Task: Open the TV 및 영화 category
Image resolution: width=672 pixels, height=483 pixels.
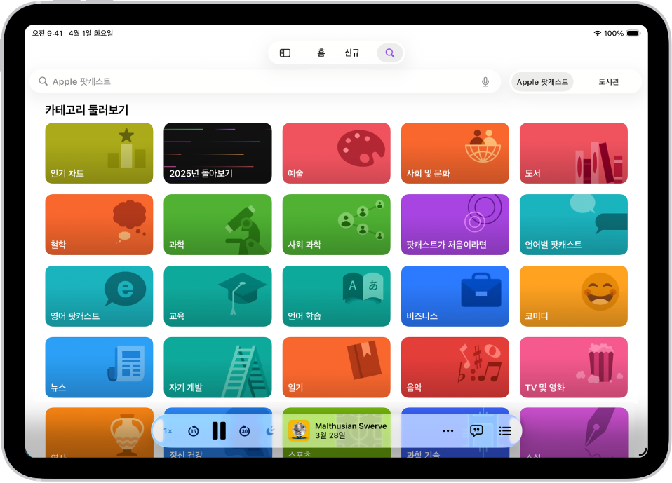Action: 573,367
